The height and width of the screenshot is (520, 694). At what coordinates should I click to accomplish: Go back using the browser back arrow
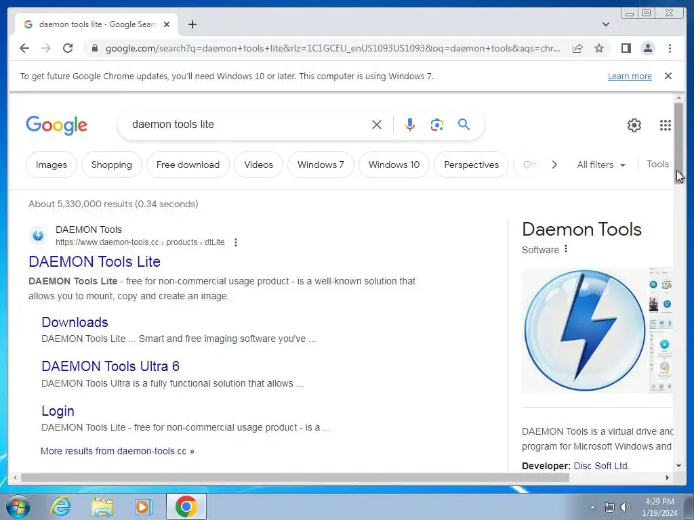coord(24,48)
